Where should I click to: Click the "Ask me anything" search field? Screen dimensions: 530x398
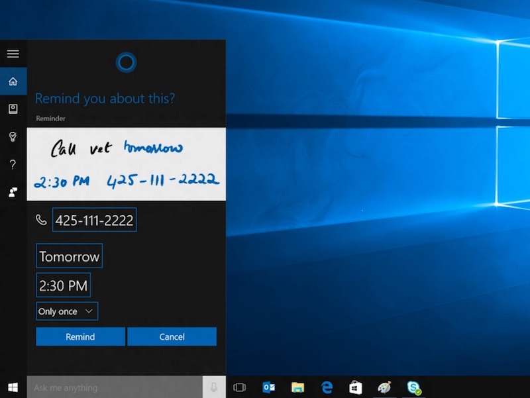point(99,387)
